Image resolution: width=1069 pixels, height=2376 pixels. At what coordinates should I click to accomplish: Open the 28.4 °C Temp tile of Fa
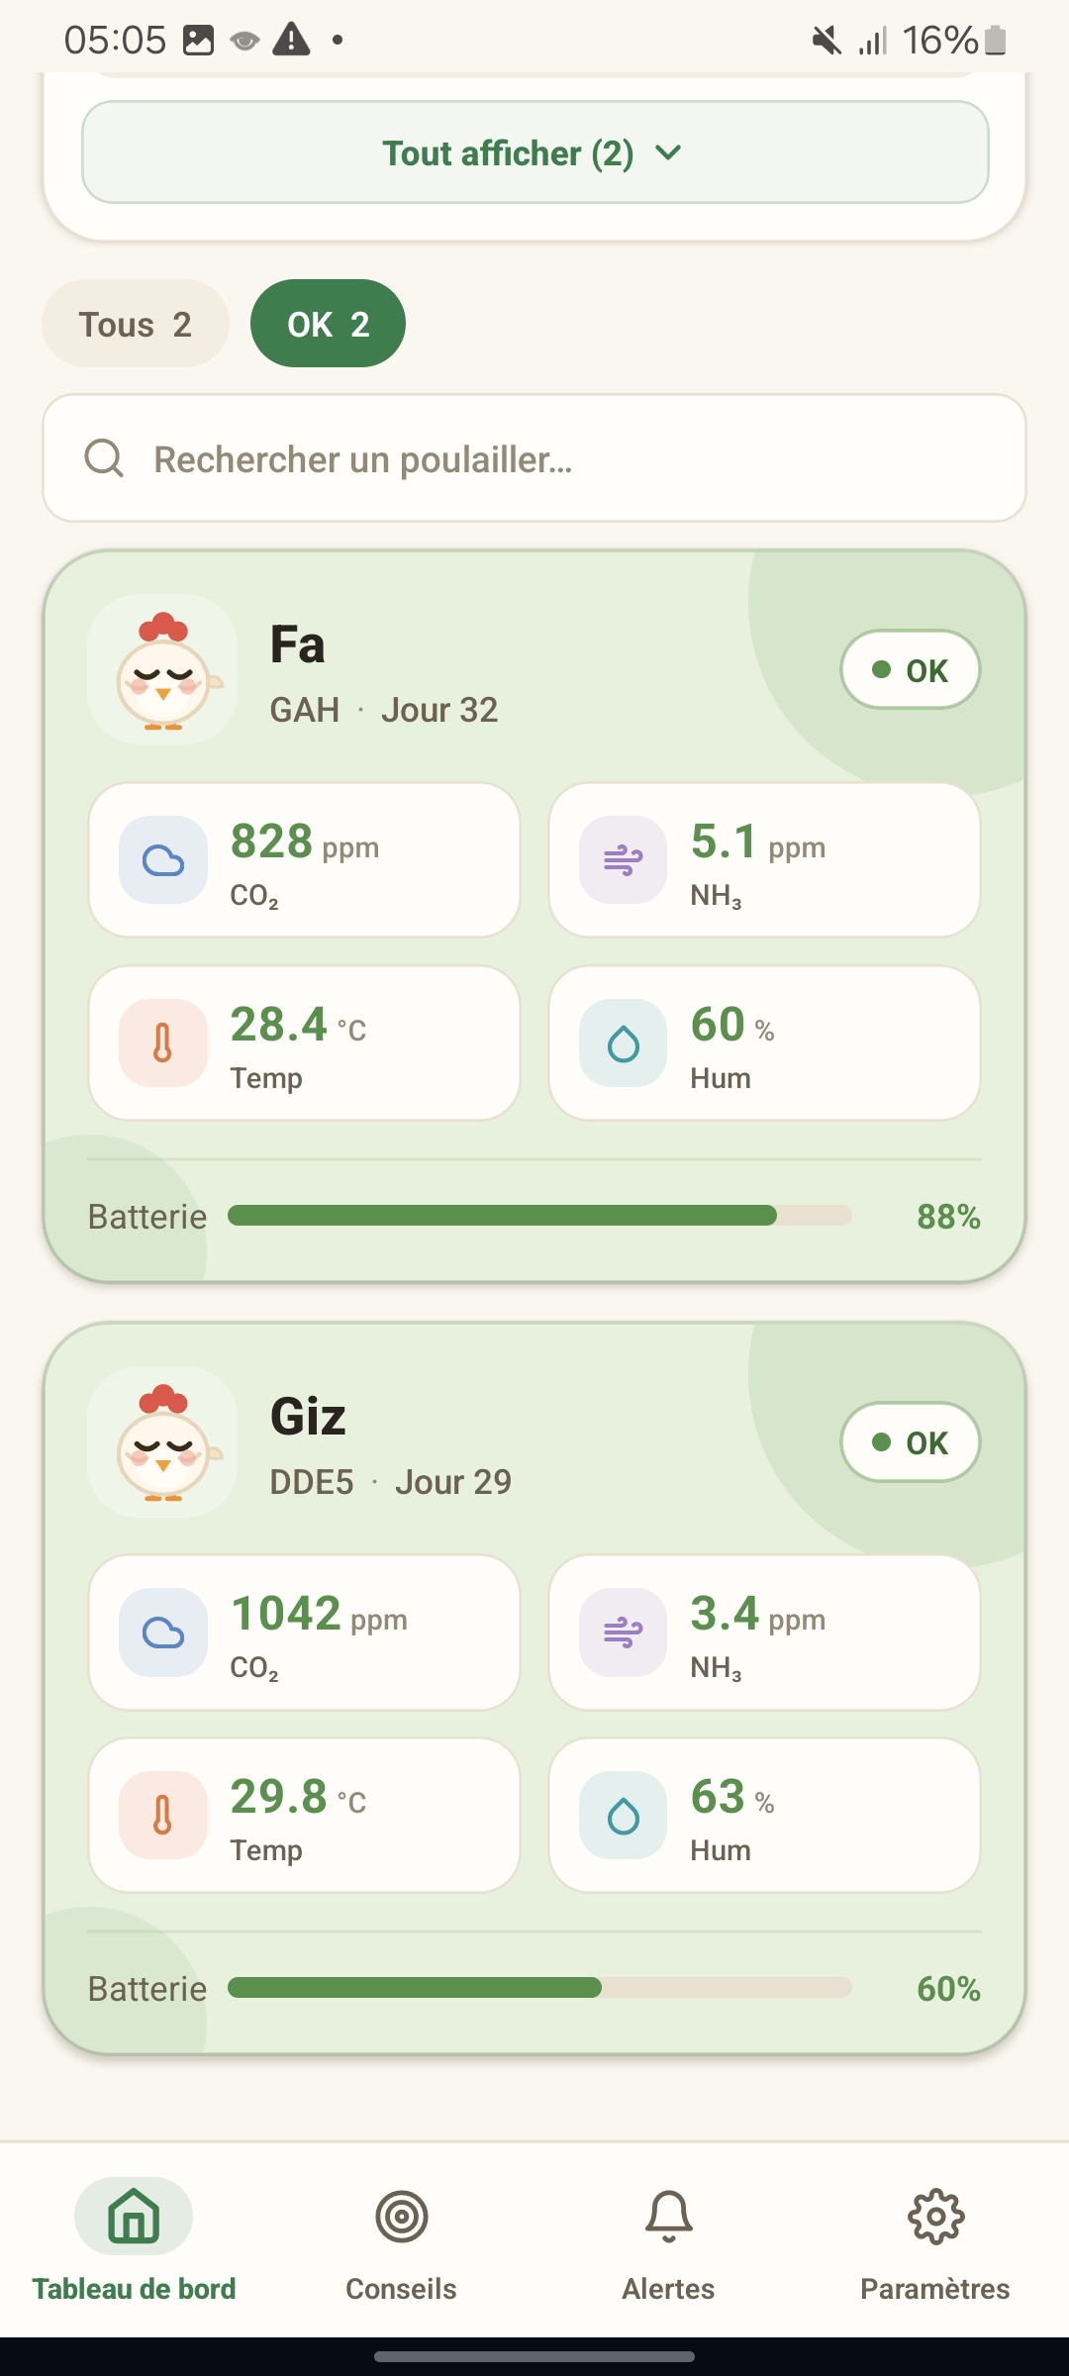(304, 1043)
